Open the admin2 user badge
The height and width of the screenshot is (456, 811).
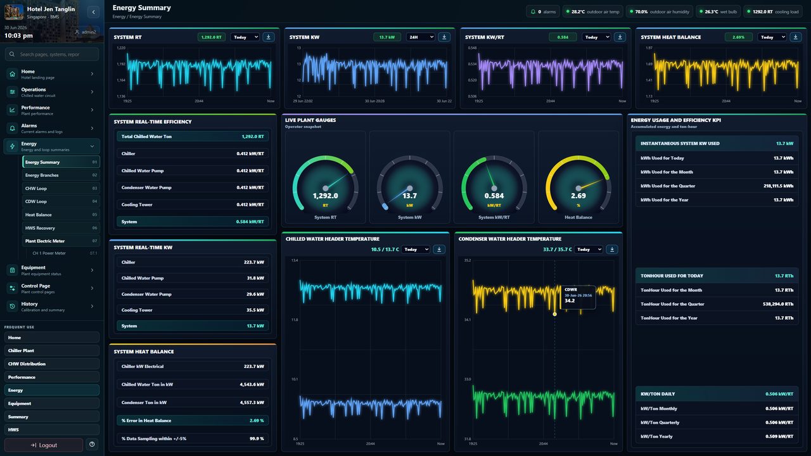(86, 32)
